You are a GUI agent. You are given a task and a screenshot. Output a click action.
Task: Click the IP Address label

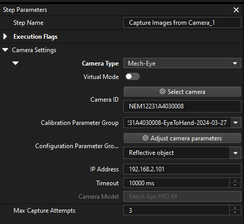pyautogui.click(x=104, y=169)
